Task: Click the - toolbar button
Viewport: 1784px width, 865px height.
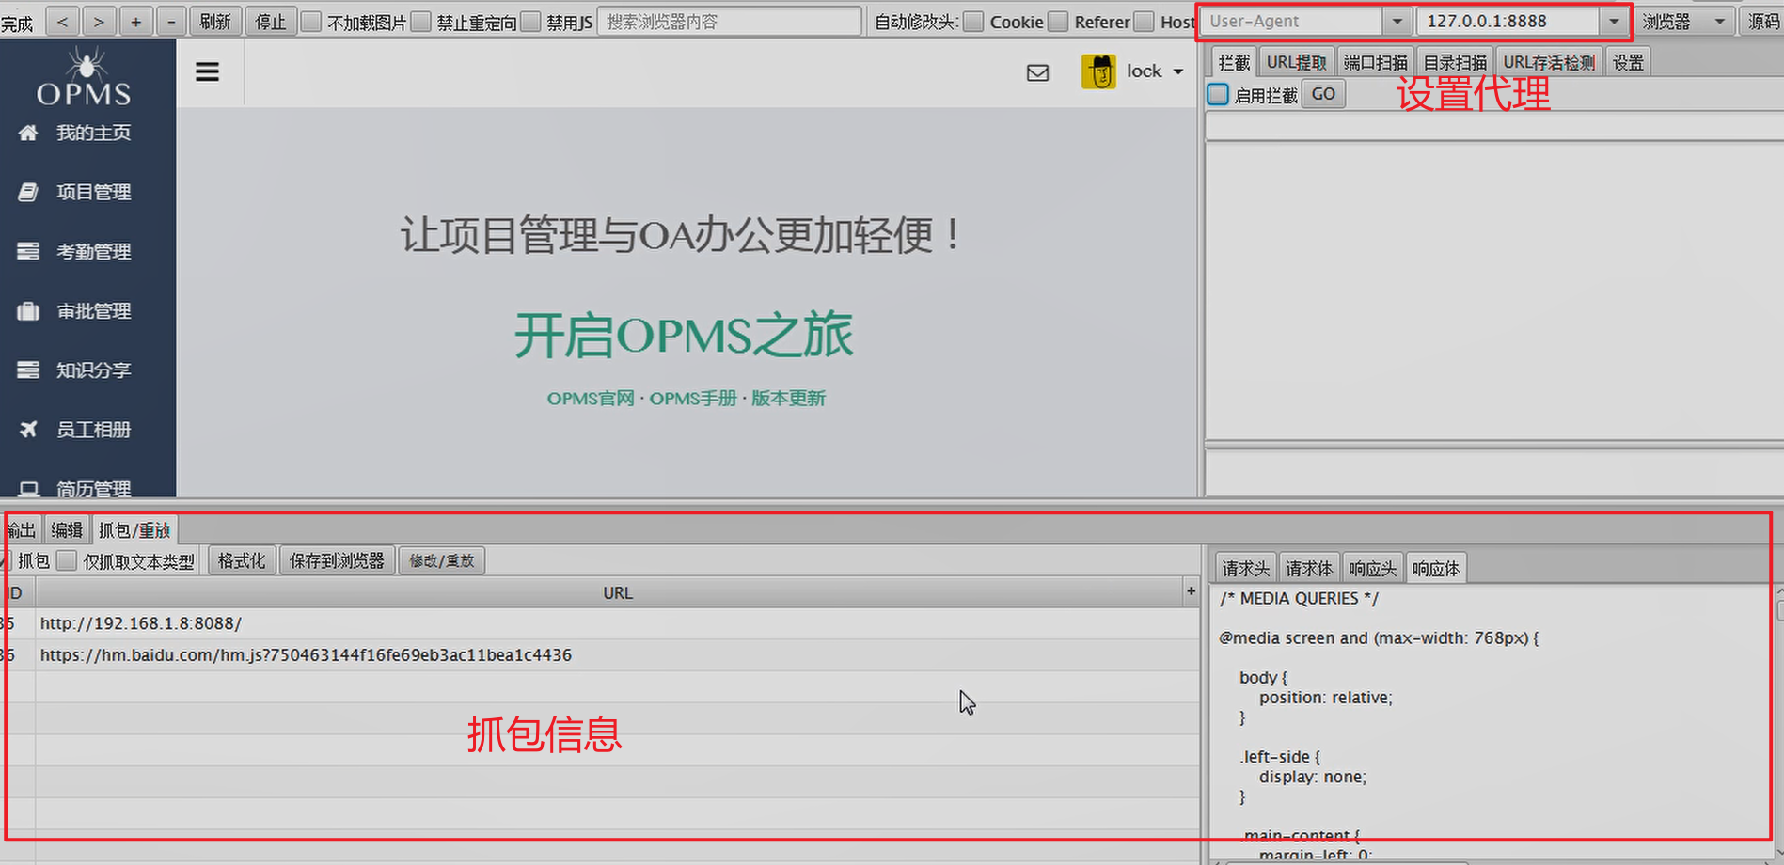Action: [171, 21]
